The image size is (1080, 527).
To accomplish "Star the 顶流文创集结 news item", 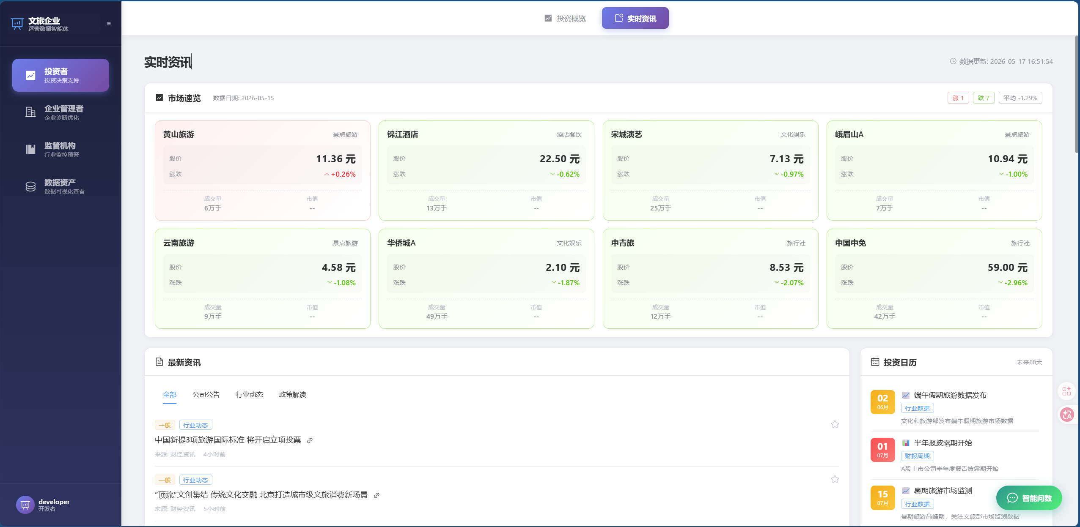I will 835,479.
